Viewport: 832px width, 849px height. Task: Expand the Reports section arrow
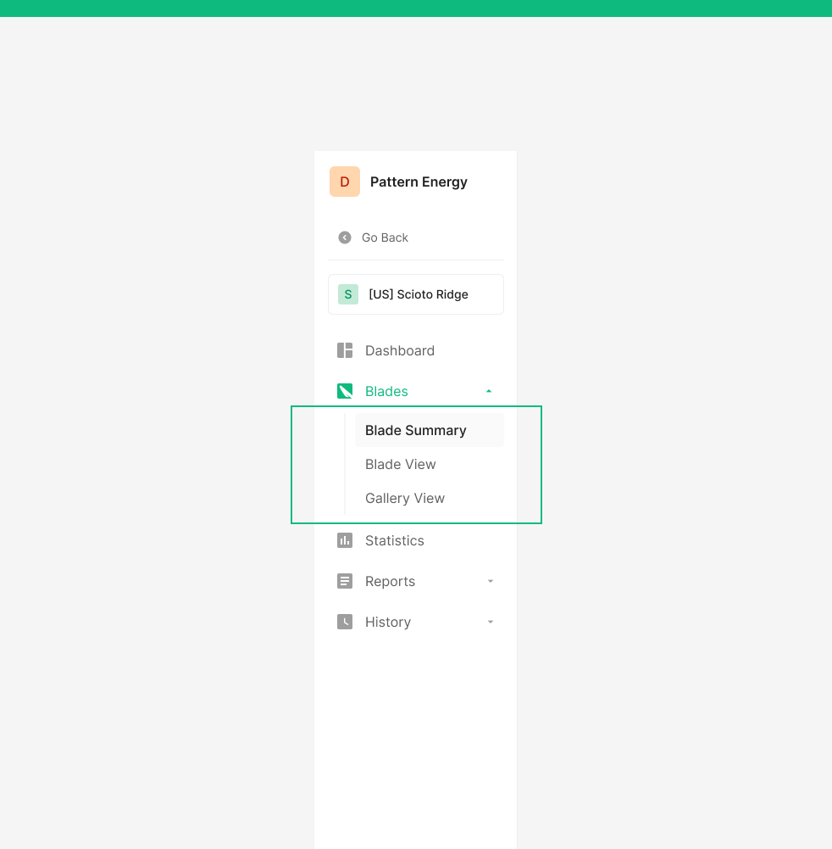coord(490,581)
